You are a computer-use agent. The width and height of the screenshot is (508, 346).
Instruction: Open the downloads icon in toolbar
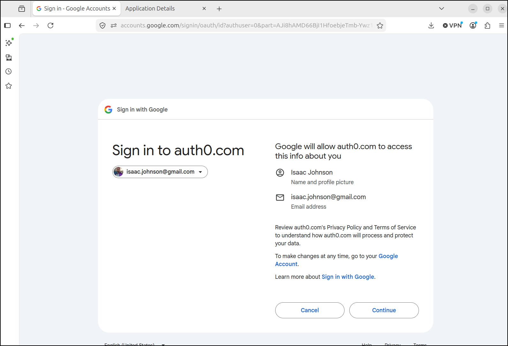pos(431,25)
